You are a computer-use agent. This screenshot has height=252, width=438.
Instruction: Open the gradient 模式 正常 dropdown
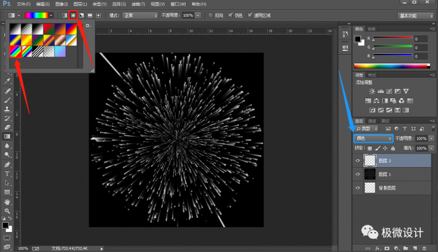pyautogui.click(x=140, y=14)
